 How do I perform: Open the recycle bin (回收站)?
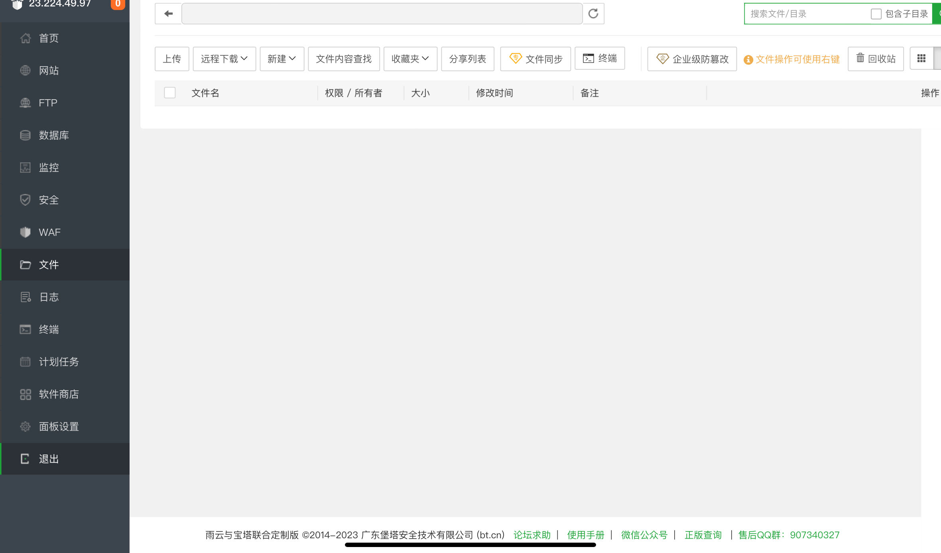point(876,59)
